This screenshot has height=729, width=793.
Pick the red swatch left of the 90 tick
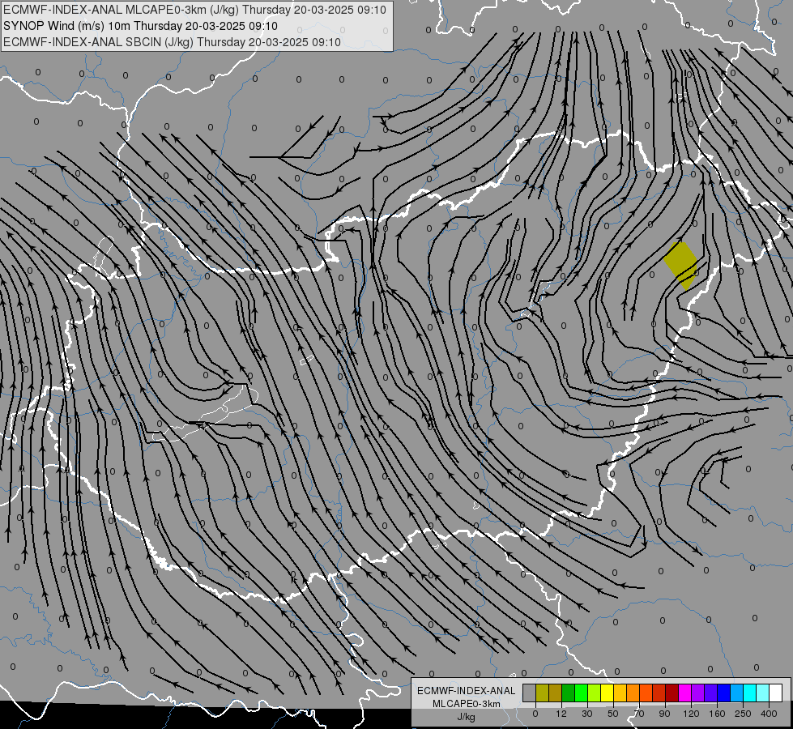[x=659, y=693]
